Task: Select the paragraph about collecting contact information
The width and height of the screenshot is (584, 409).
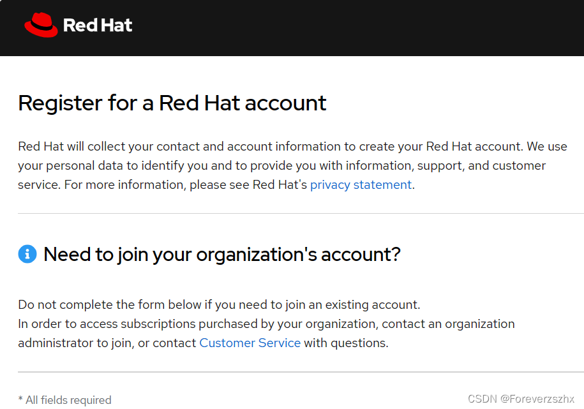Action: 292,165
